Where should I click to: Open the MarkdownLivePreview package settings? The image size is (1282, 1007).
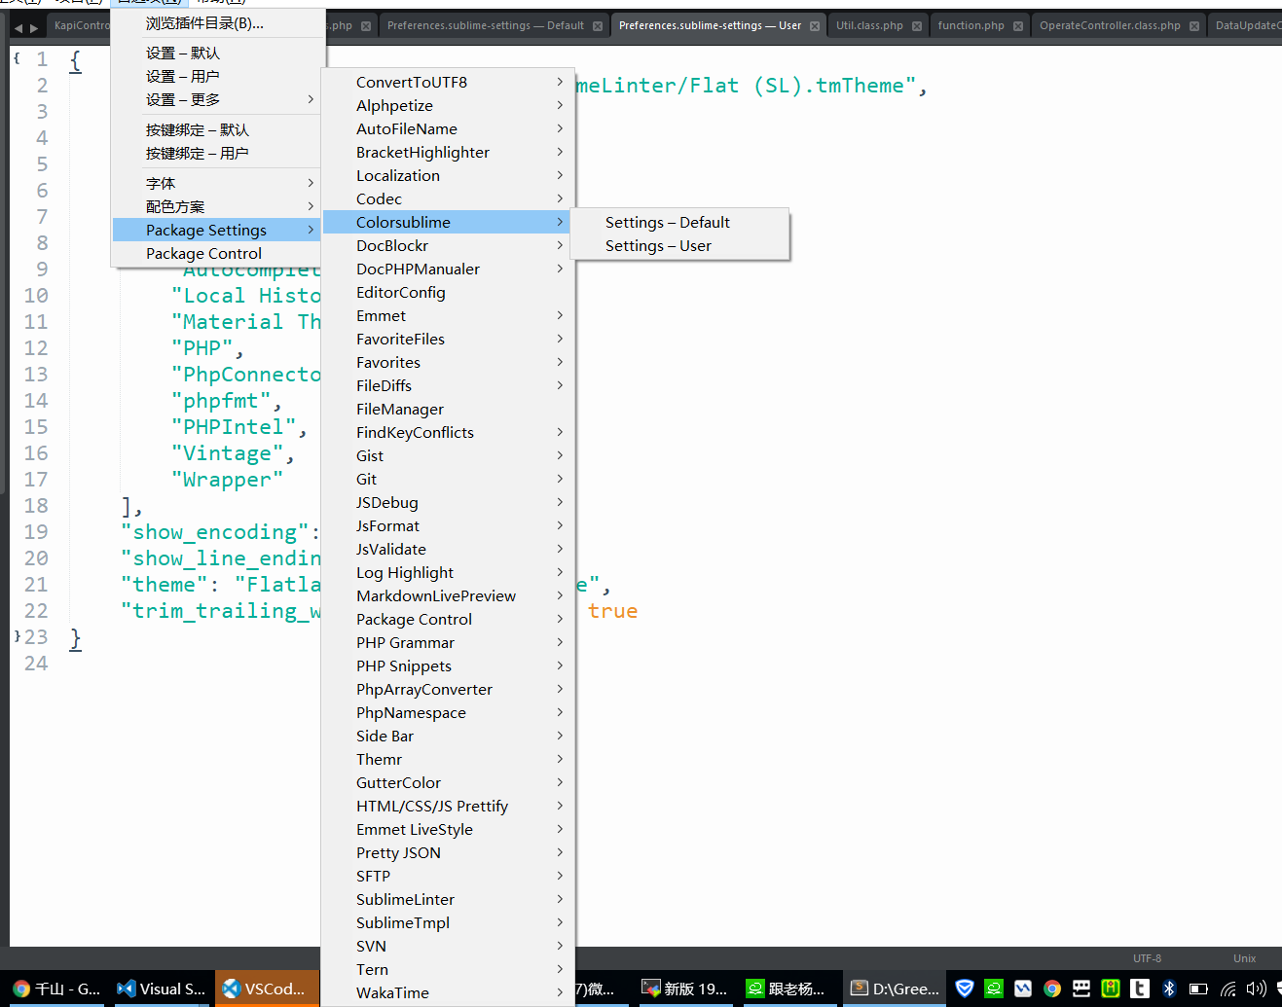click(x=448, y=595)
